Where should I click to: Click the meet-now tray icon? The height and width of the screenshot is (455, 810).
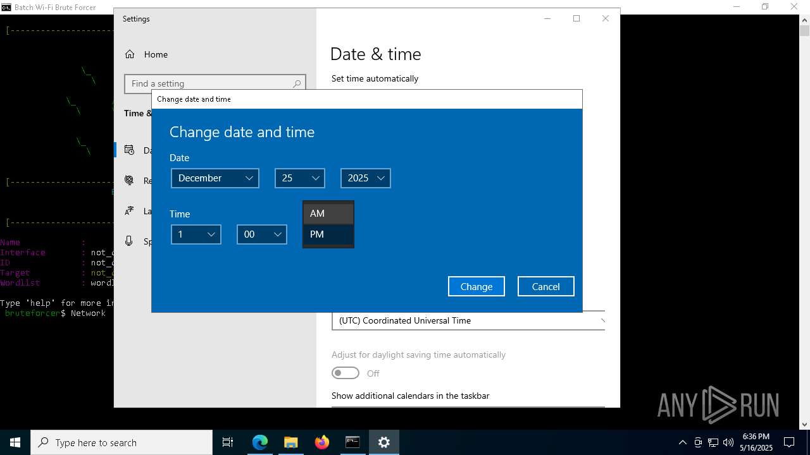(698, 442)
